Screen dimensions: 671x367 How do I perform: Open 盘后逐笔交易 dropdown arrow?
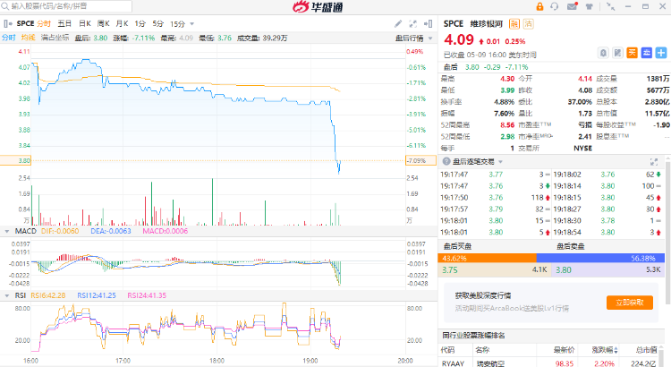500,162
